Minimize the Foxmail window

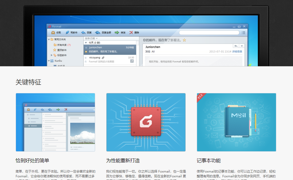pyautogui.click(x=234, y=27)
